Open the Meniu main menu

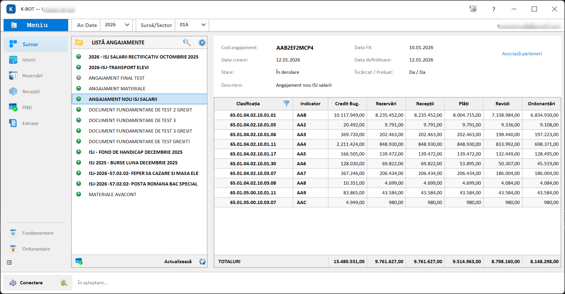coord(36,25)
